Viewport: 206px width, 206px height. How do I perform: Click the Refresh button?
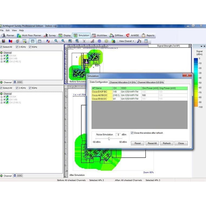[167, 143]
